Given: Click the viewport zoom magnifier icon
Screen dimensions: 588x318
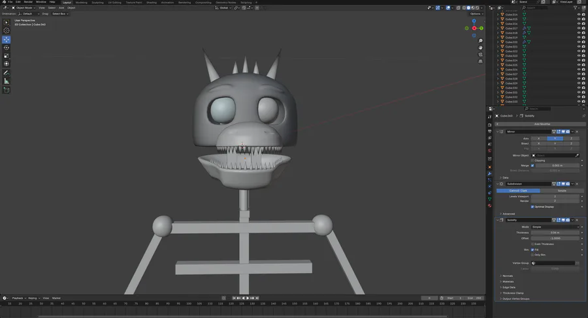Looking at the screenshot, I should pos(480,41).
